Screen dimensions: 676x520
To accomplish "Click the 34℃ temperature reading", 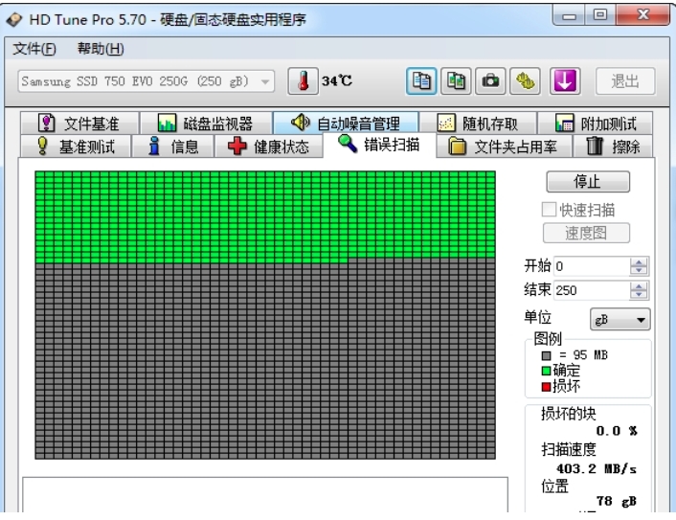I will [x=337, y=80].
